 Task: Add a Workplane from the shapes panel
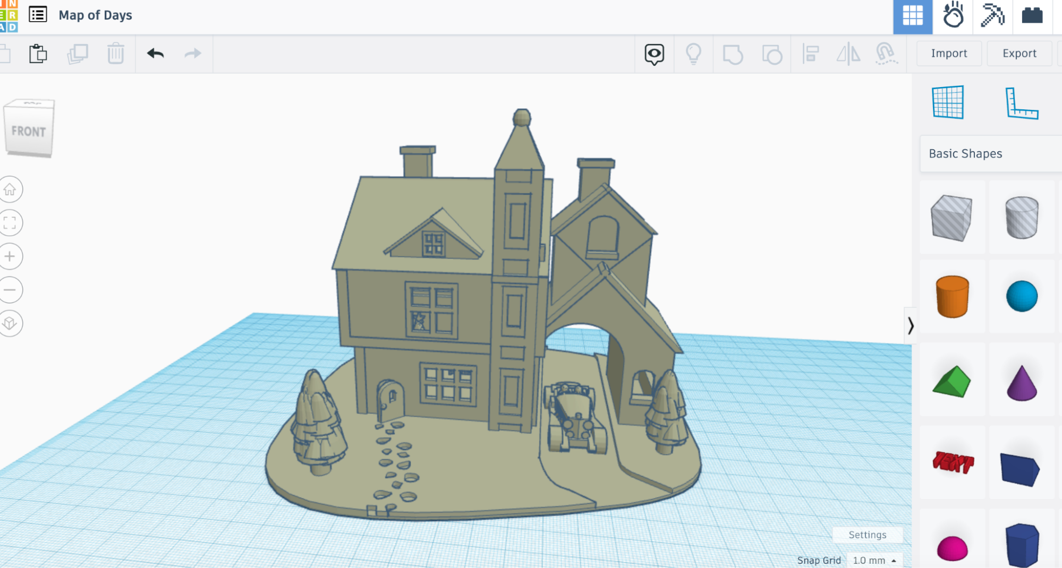(948, 102)
